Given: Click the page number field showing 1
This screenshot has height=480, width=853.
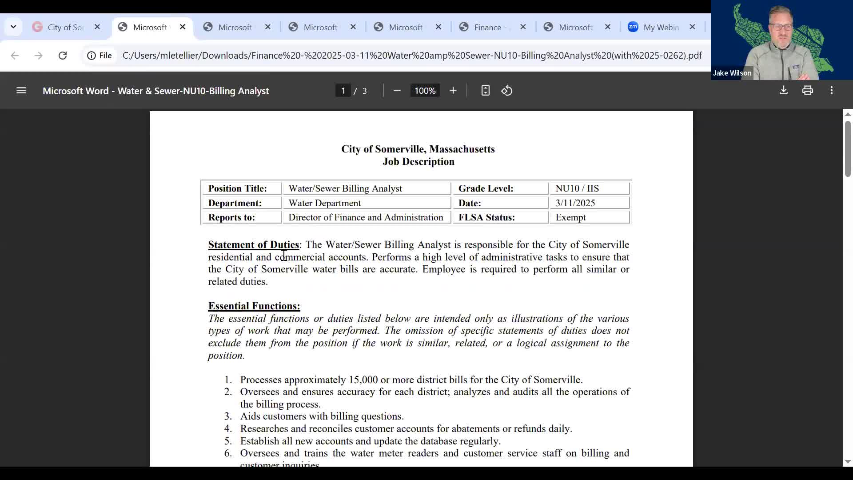Looking at the screenshot, I should pos(343,90).
